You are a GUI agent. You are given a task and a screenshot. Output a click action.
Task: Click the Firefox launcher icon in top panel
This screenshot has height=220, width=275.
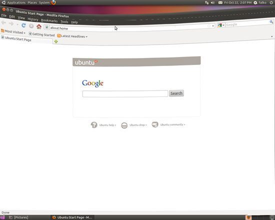click(53, 2)
